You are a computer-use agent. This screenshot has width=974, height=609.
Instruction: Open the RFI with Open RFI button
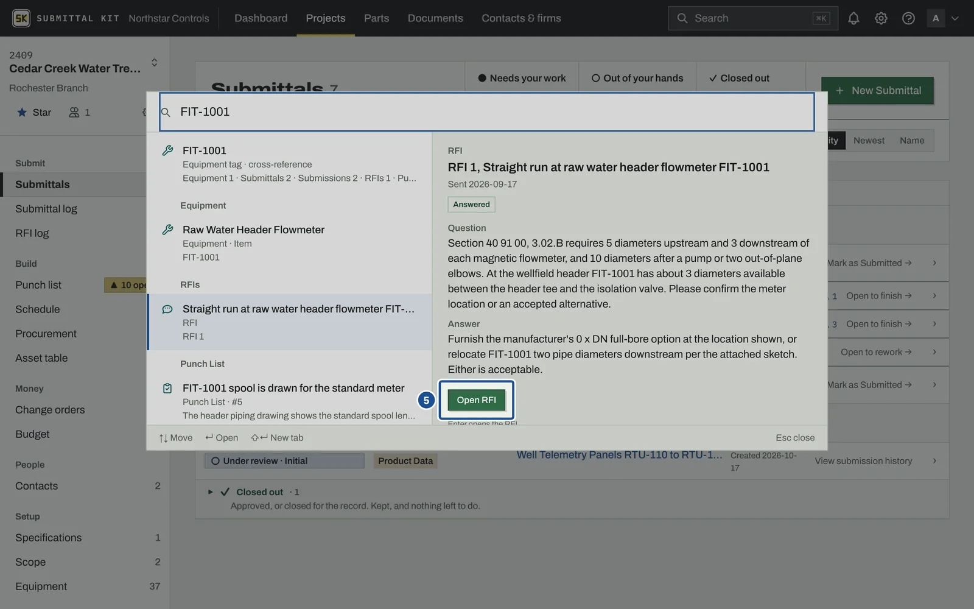point(477,400)
